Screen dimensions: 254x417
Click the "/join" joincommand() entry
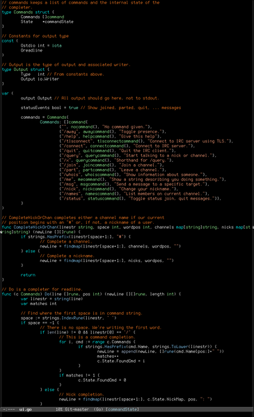111,165
